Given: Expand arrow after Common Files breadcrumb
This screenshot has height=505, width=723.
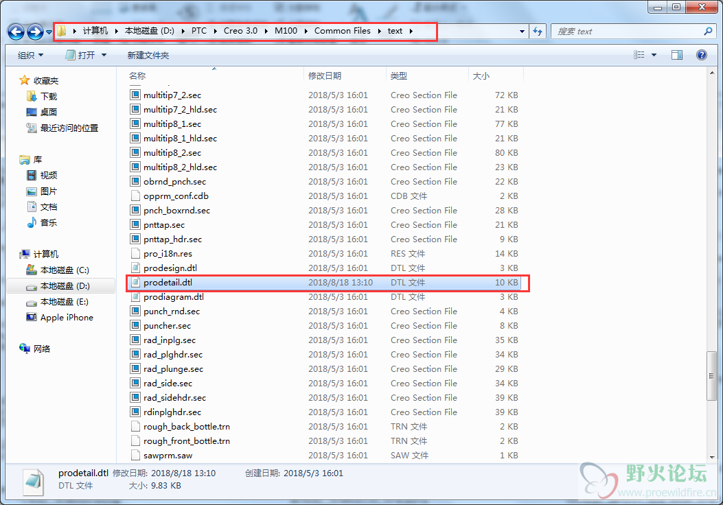Looking at the screenshot, I should (x=380, y=32).
